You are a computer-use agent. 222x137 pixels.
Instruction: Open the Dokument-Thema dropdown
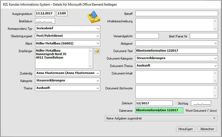[x=216, y=65]
